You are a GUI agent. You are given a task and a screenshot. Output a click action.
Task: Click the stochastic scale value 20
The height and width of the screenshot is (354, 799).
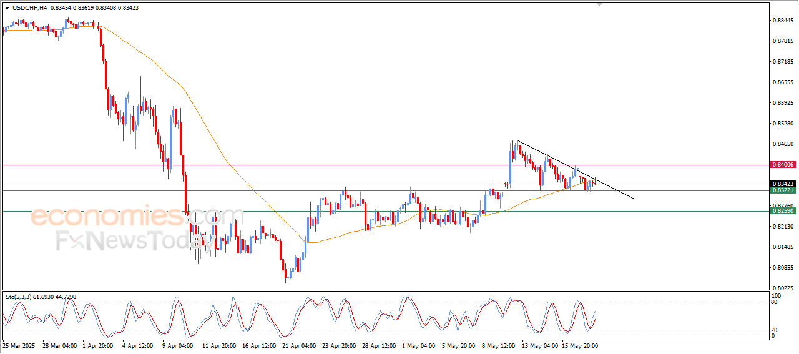[x=775, y=330]
